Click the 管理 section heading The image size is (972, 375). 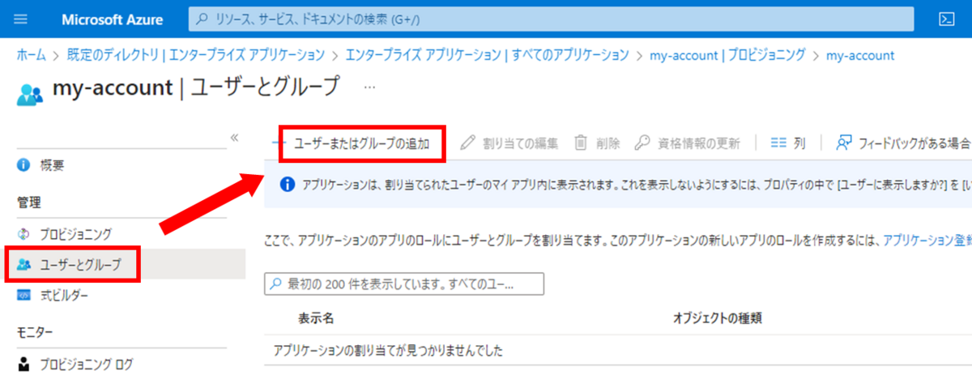(29, 201)
